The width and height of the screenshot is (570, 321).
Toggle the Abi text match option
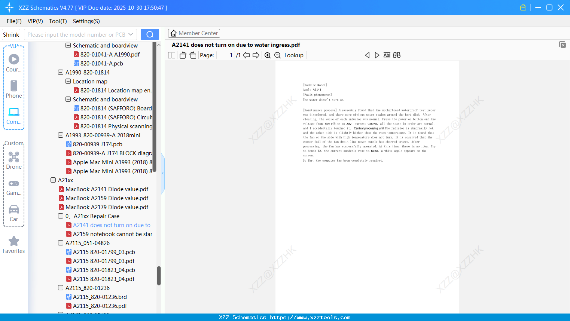click(387, 55)
